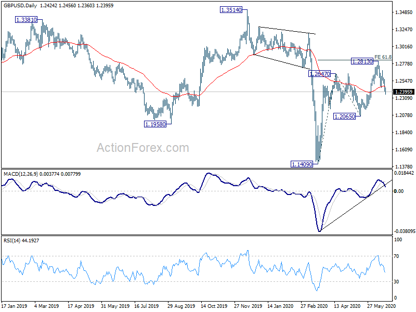Click the MACD 0.018442 scale value

[404, 173]
